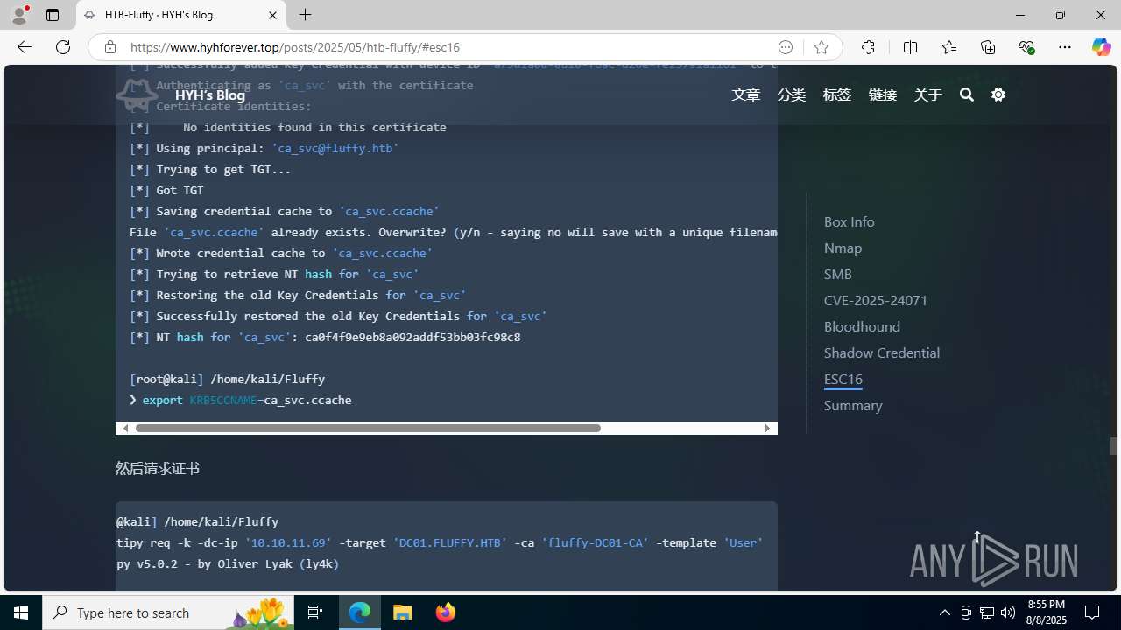Open the 文章 menu item
Image resolution: width=1121 pixels, height=630 pixels.
click(746, 94)
